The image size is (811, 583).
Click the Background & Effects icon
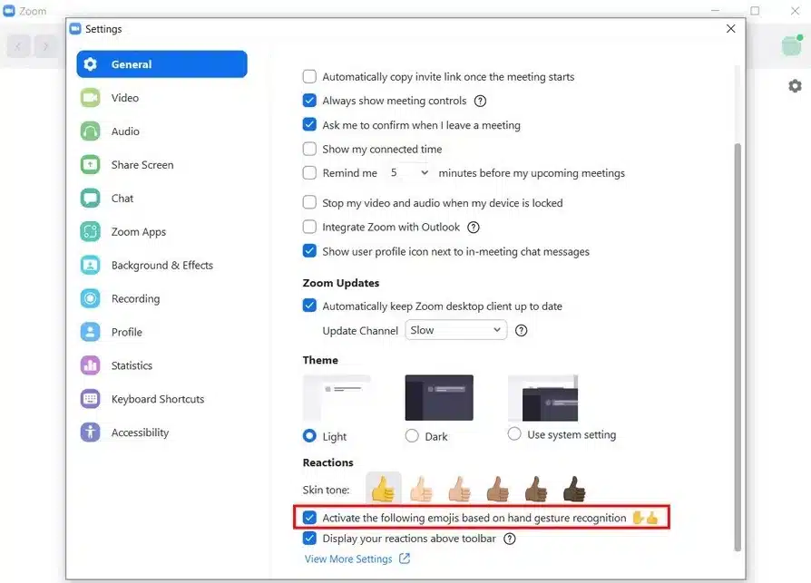91,265
